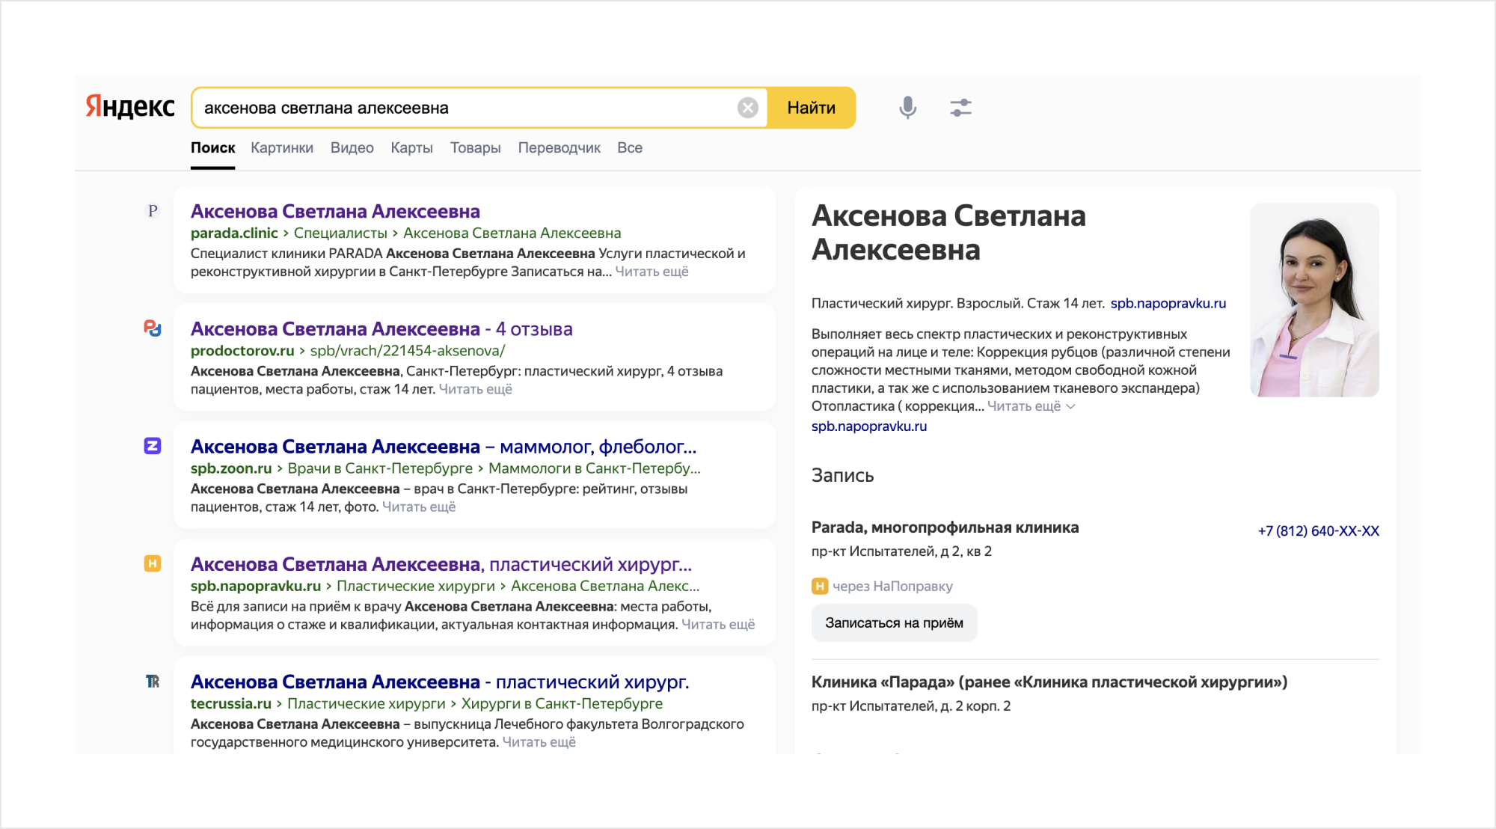The width and height of the screenshot is (1496, 829).
Task: Select the Поиск tab
Action: [x=212, y=147]
